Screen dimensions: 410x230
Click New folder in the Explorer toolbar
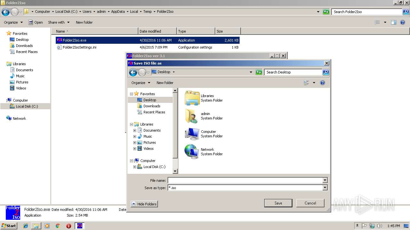(x=84, y=22)
